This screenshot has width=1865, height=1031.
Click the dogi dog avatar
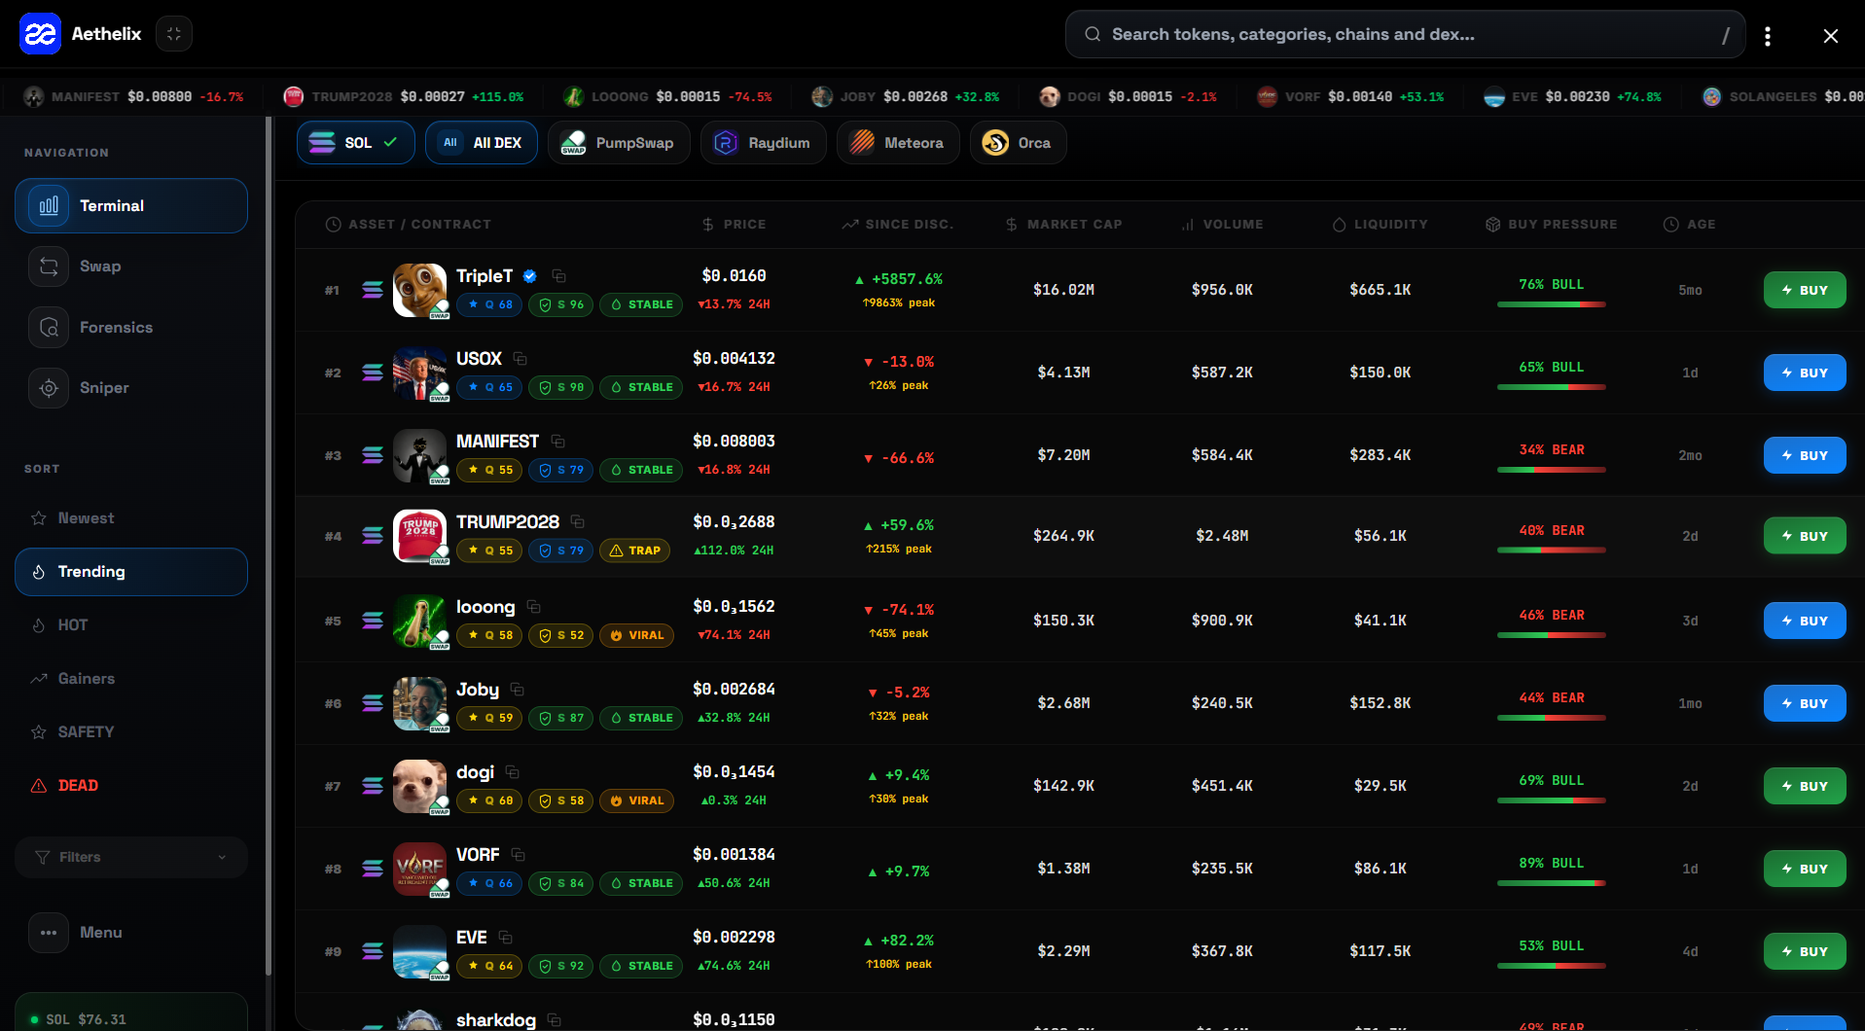point(420,786)
